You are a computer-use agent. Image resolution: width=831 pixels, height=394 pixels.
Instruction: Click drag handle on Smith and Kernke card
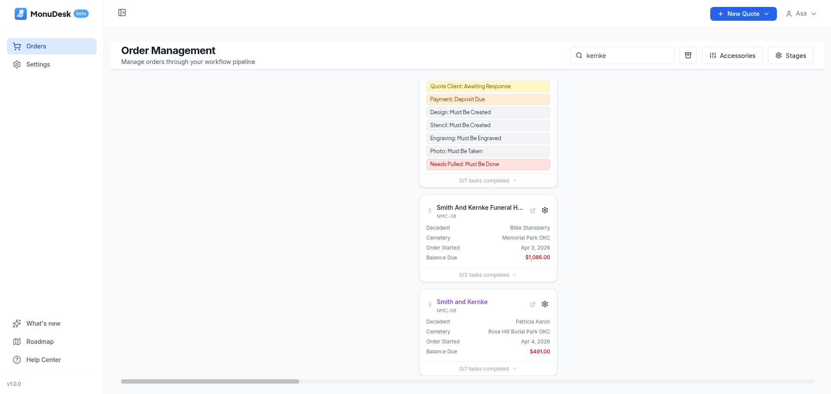430,305
